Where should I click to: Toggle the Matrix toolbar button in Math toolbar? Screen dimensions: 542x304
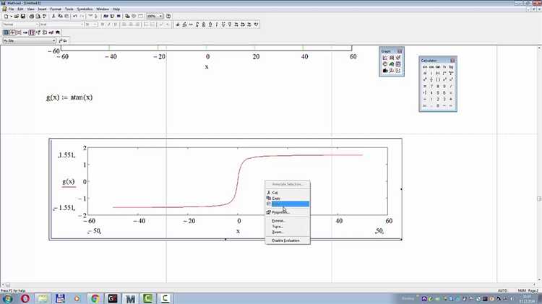click(19, 32)
